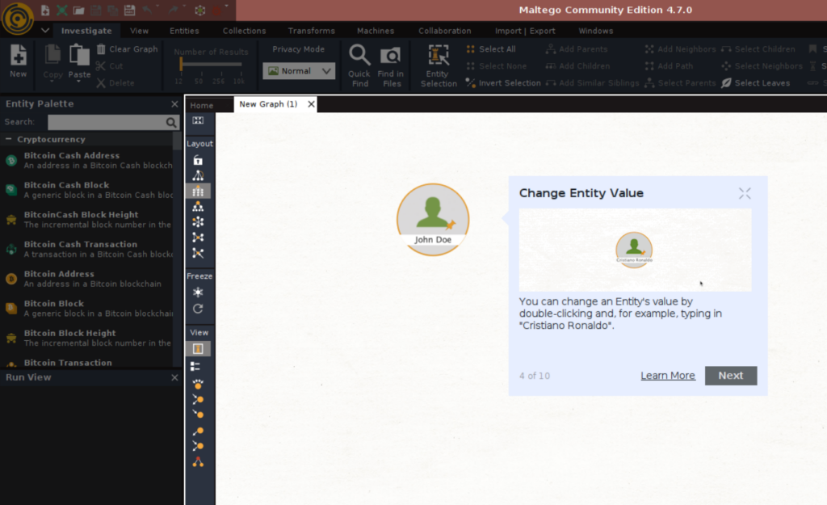Click the green graph icon in title bar
Screen dimensions: 827x505
tap(61, 10)
